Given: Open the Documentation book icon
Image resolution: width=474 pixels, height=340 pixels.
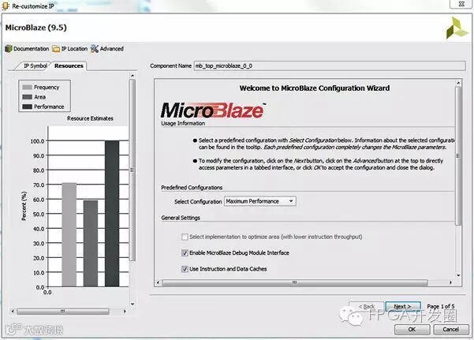Looking at the screenshot, I should [x=9, y=49].
